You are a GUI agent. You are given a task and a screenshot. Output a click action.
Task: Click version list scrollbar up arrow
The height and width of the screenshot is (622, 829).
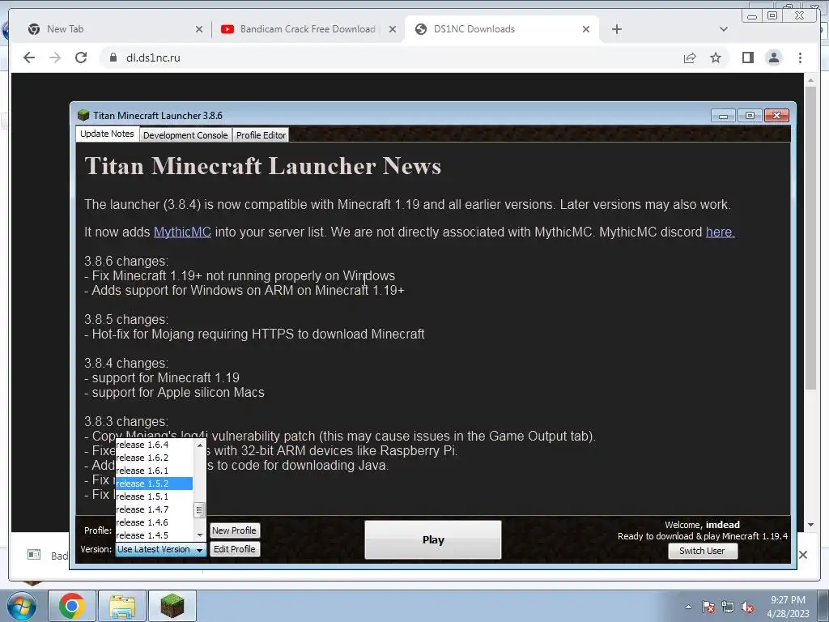(199, 445)
